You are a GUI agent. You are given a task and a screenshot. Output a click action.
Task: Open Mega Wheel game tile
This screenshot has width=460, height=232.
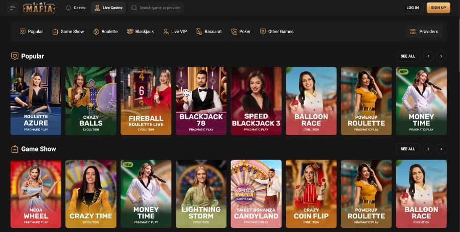(36, 194)
